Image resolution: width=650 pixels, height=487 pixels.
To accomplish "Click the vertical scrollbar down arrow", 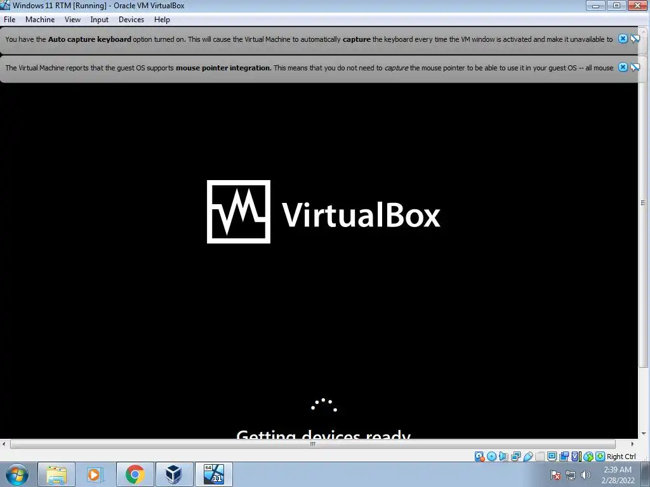I will (x=644, y=434).
